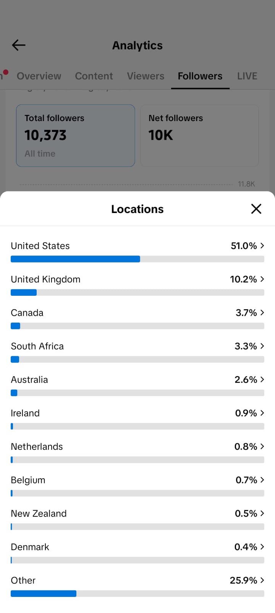Tap chevron beside Australia 2.6%

[x=262, y=379]
